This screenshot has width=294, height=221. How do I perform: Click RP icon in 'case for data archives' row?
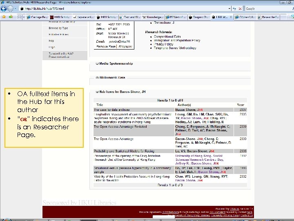tap(200, 110)
